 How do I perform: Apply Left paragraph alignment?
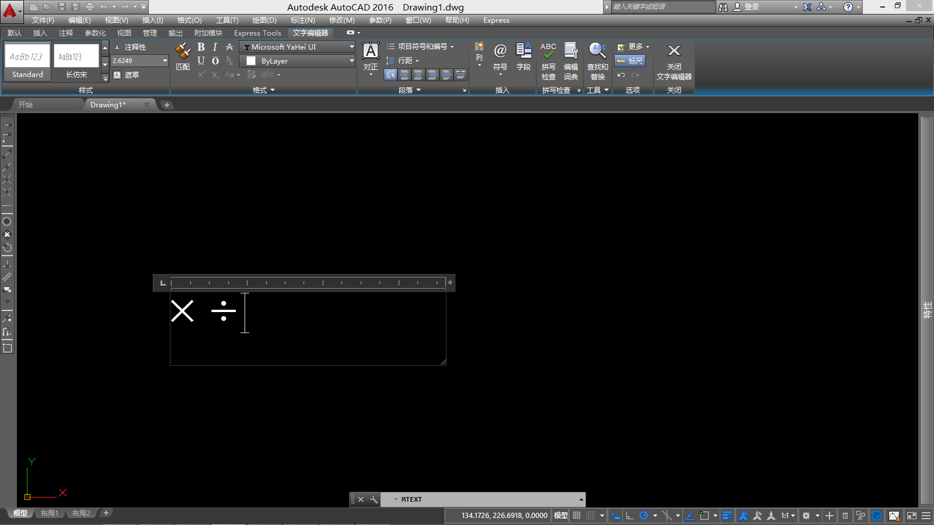point(405,75)
